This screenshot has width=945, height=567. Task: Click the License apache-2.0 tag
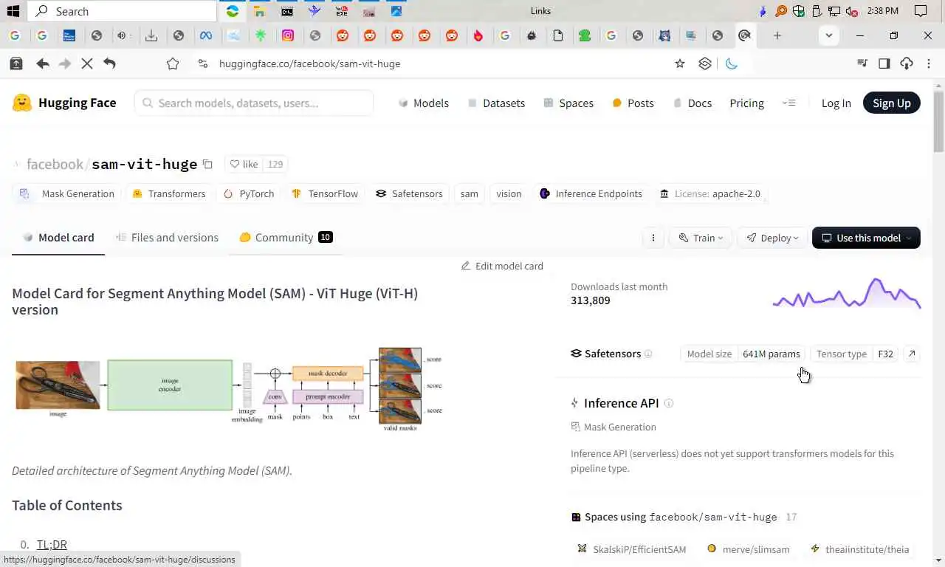tap(710, 193)
